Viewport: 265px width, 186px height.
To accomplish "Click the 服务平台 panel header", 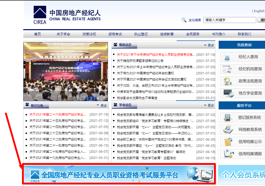I will pyautogui.click(x=242, y=106).
